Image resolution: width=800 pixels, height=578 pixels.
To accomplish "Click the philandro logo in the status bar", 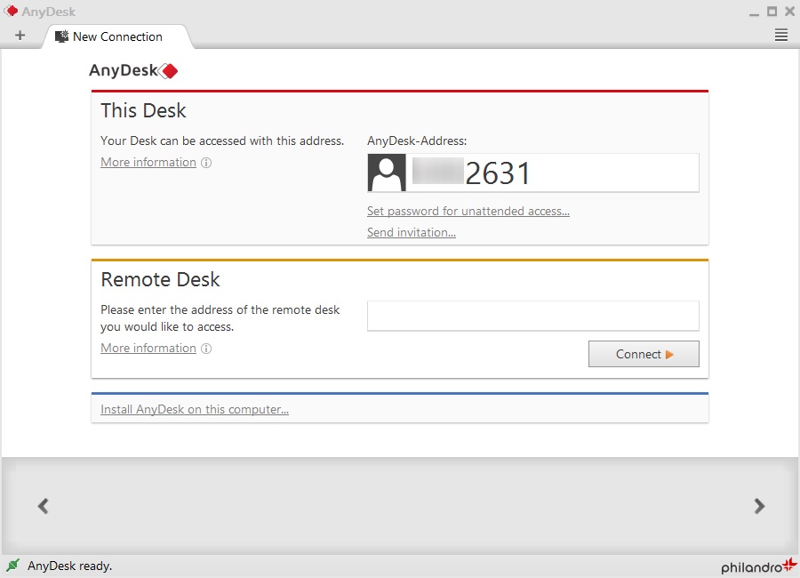I will pos(759,566).
